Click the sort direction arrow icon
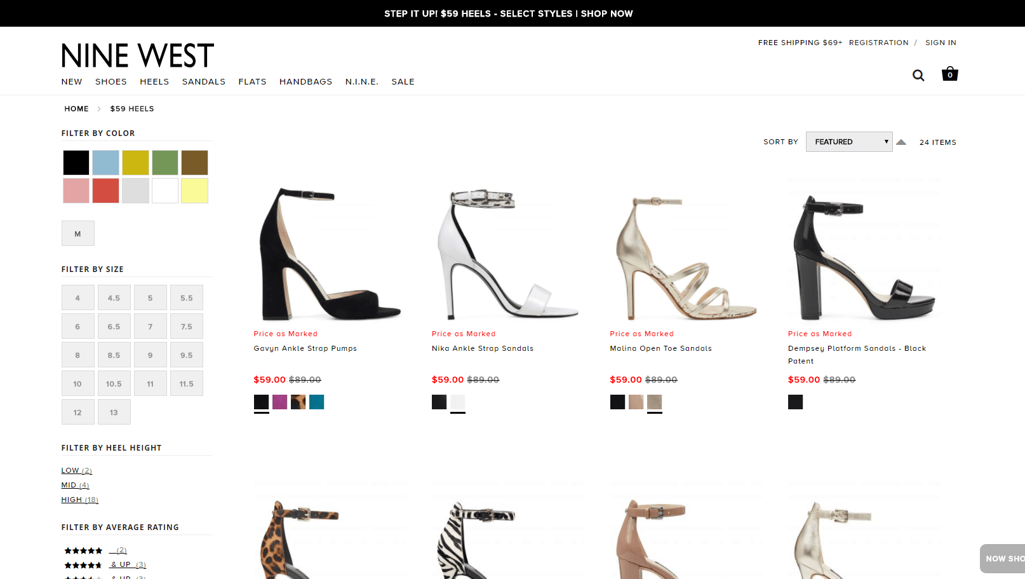Image resolution: width=1025 pixels, height=579 pixels. pyautogui.click(x=901, y=142)
